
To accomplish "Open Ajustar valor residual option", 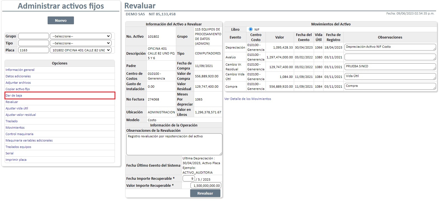I will (x=21, y=115).
